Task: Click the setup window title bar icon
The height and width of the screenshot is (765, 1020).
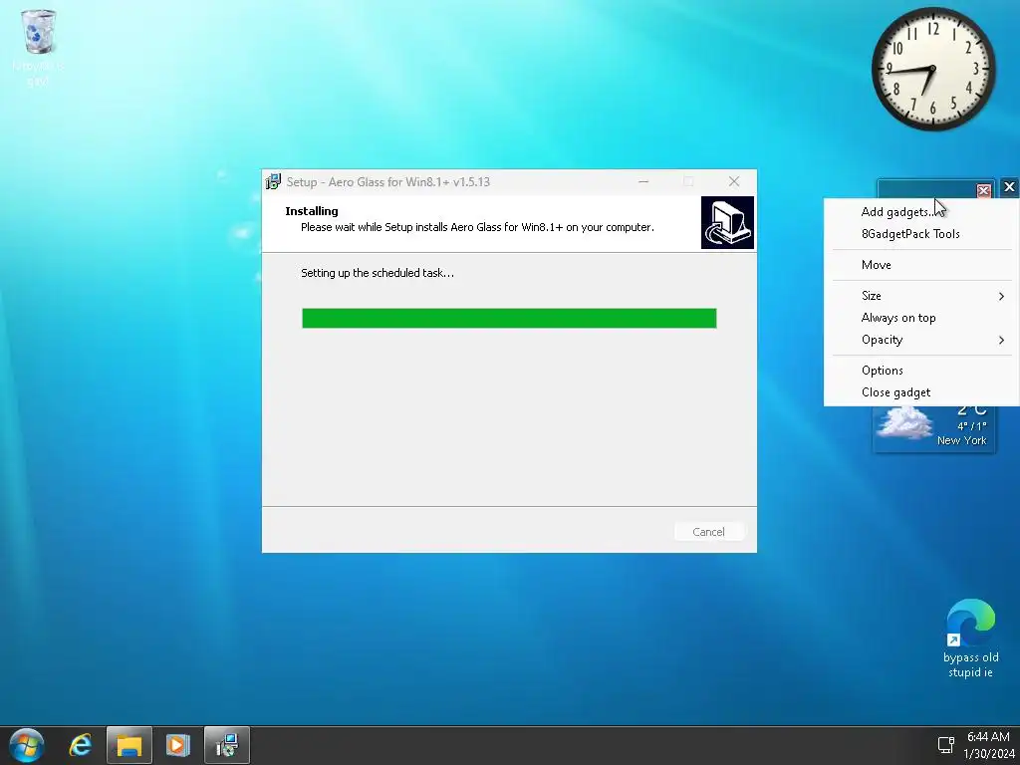Action: click(273, 181)
